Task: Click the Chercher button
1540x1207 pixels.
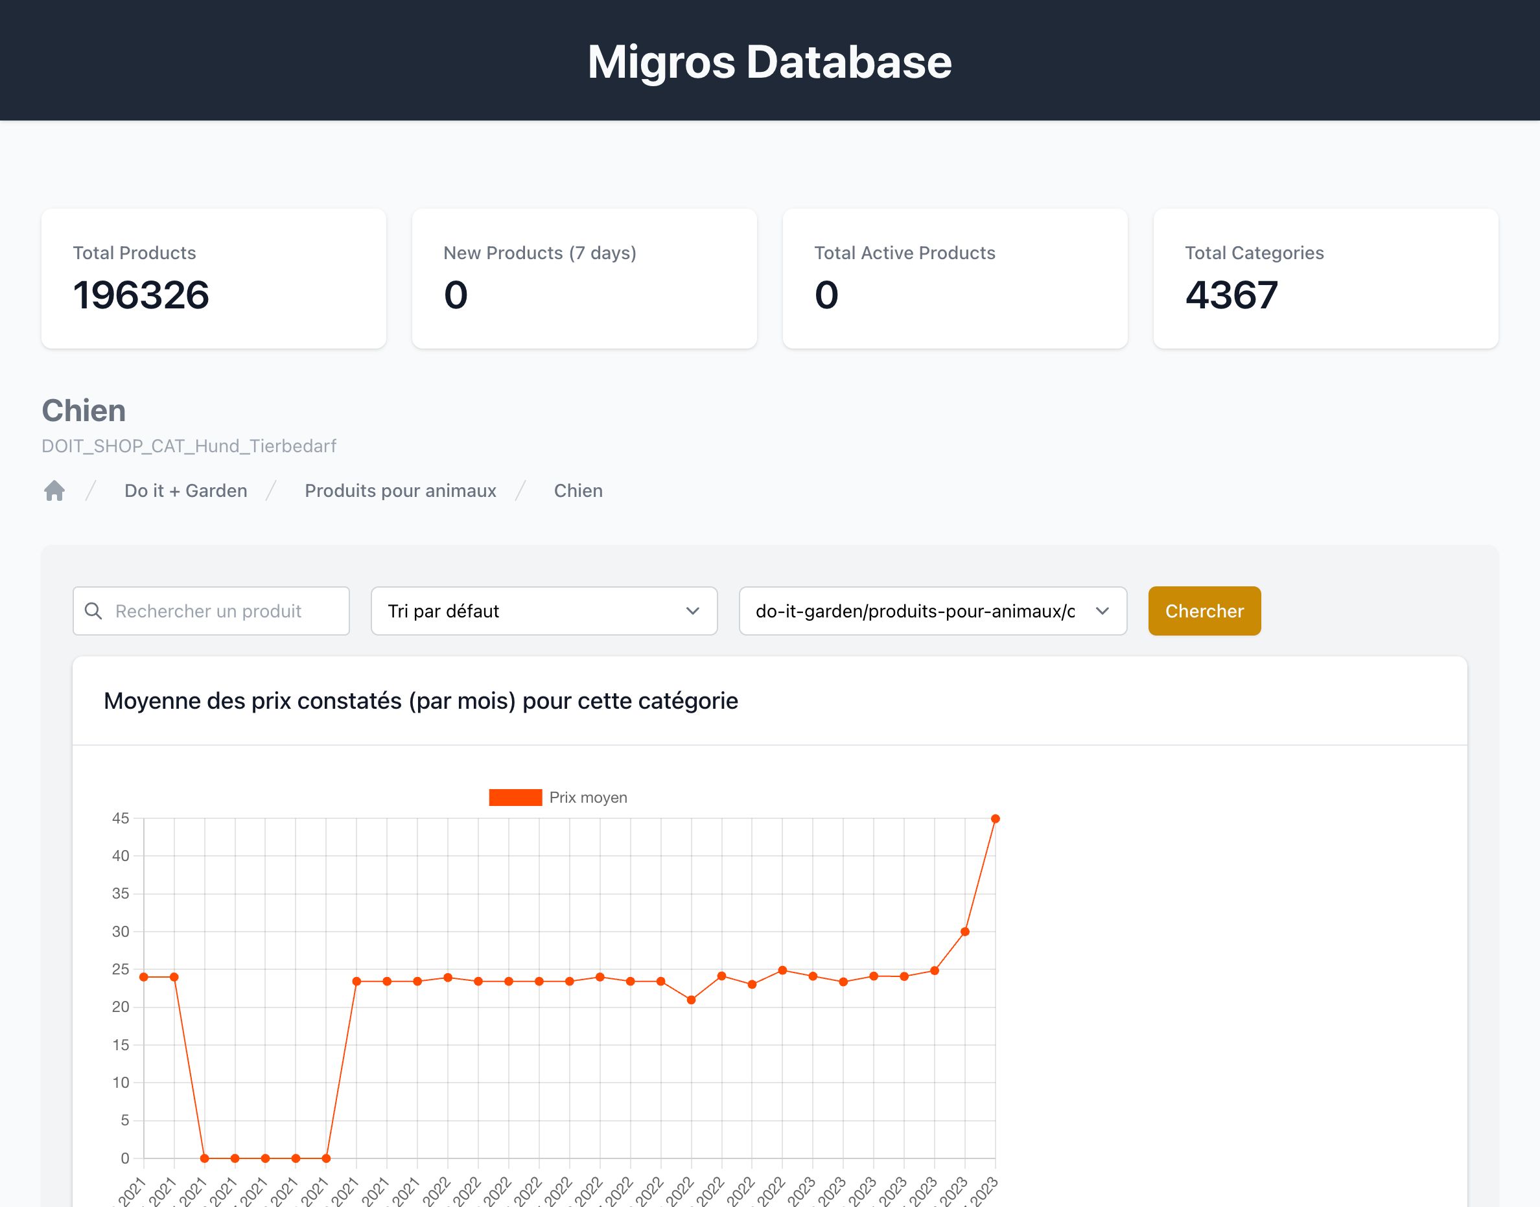Action: point(1204,610)
